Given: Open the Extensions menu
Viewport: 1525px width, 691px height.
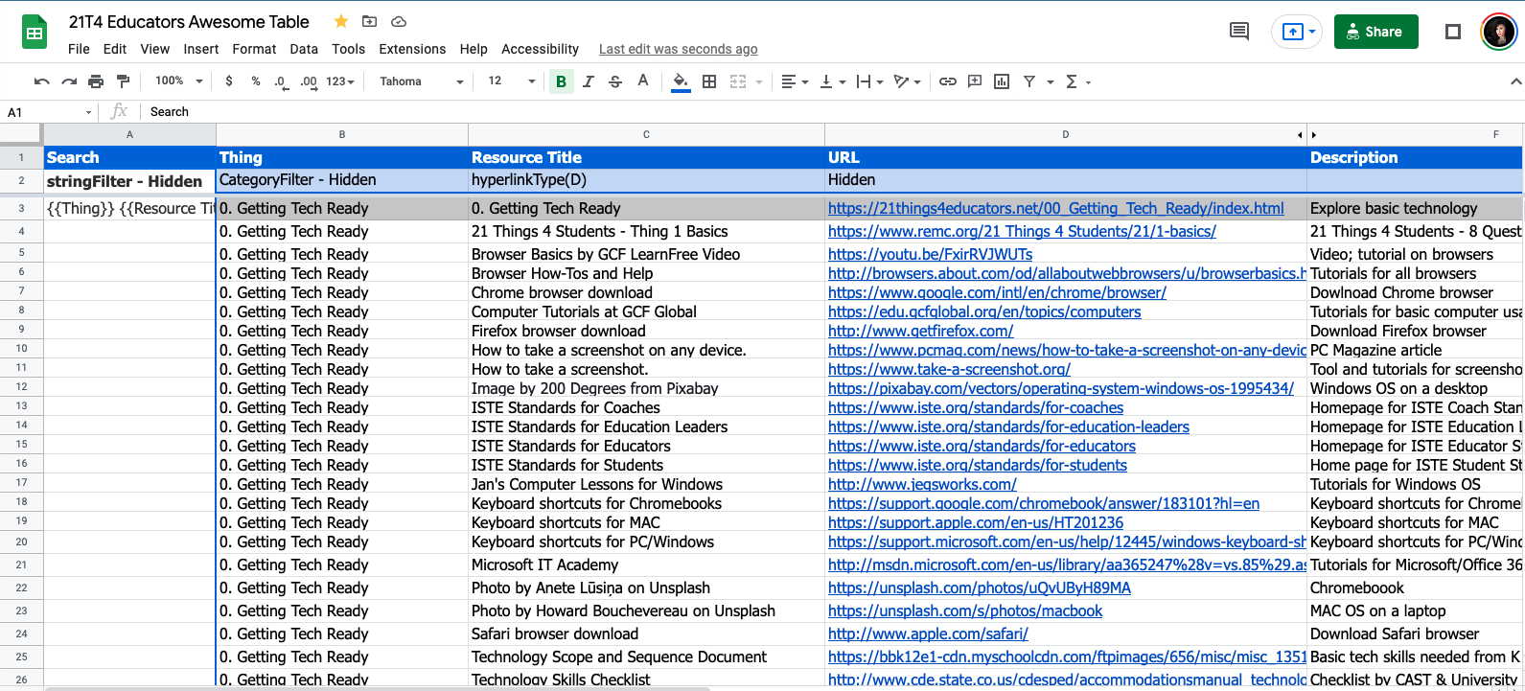Looking at the screenshot, I should (x=412, y=49).
